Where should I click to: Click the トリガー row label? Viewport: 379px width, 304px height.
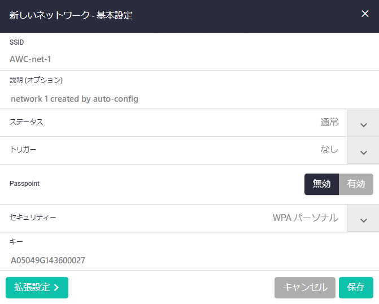point(24,150)
